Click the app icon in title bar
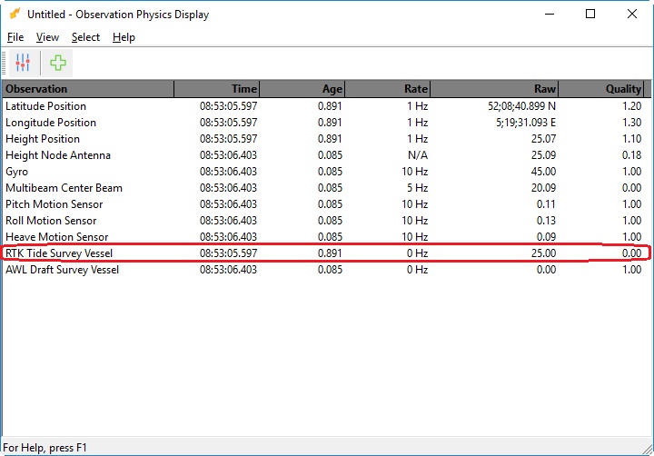This screenshot has height=456, width=654. (14, 15)
